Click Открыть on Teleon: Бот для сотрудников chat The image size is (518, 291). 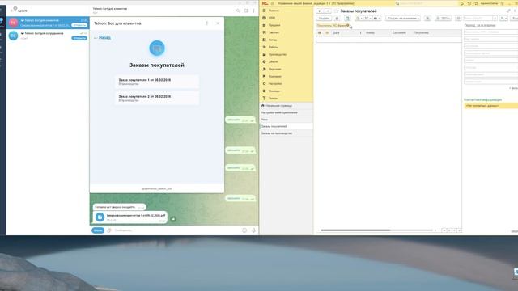pos(79,38)
